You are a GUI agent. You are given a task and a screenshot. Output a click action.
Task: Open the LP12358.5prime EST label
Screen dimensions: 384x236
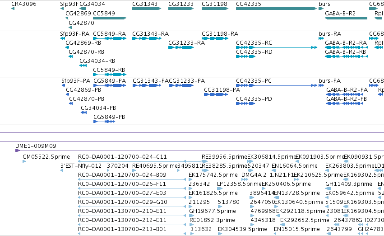pyautogui.click(x=239, y=184)
